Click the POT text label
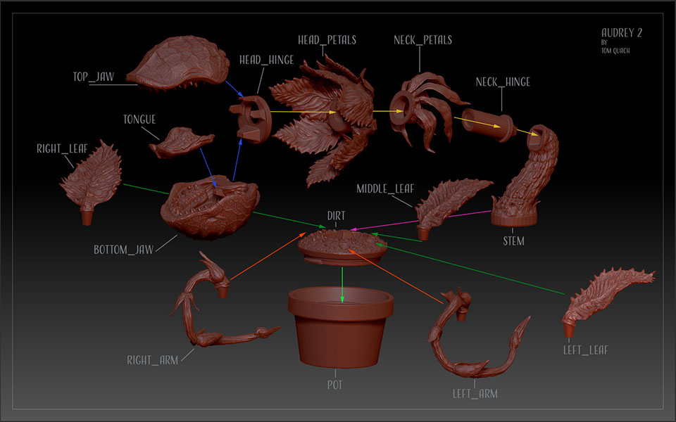The width and height of the screenshot is (676, 422). pos(335,385)
